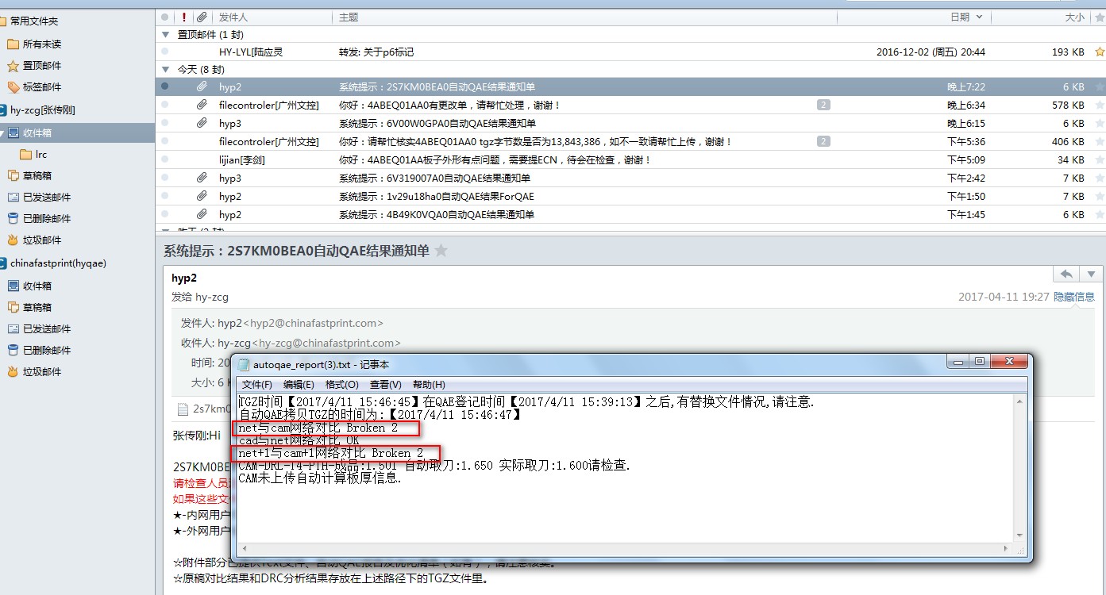Toggle read status of the 406 KB filecontroler email

point(164,141)
